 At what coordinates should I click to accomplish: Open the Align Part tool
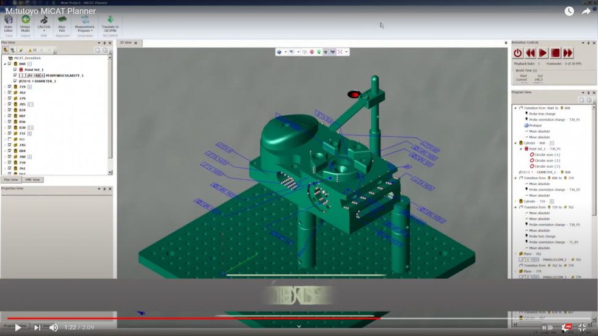coord(62,24)
